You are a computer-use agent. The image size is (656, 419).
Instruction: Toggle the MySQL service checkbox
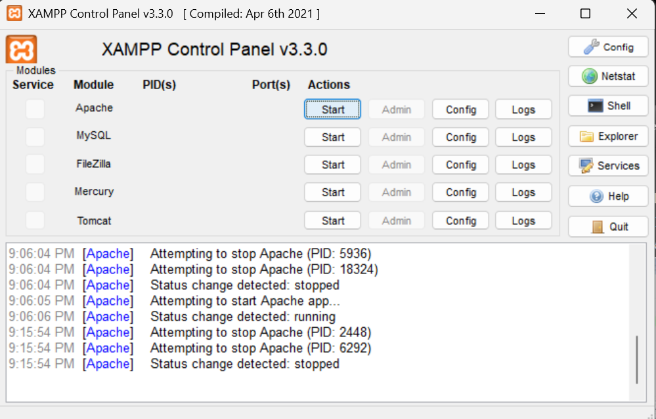point(35,136)
